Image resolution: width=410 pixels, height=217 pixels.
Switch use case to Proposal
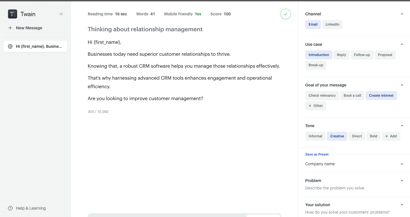[x=385, y=55]
